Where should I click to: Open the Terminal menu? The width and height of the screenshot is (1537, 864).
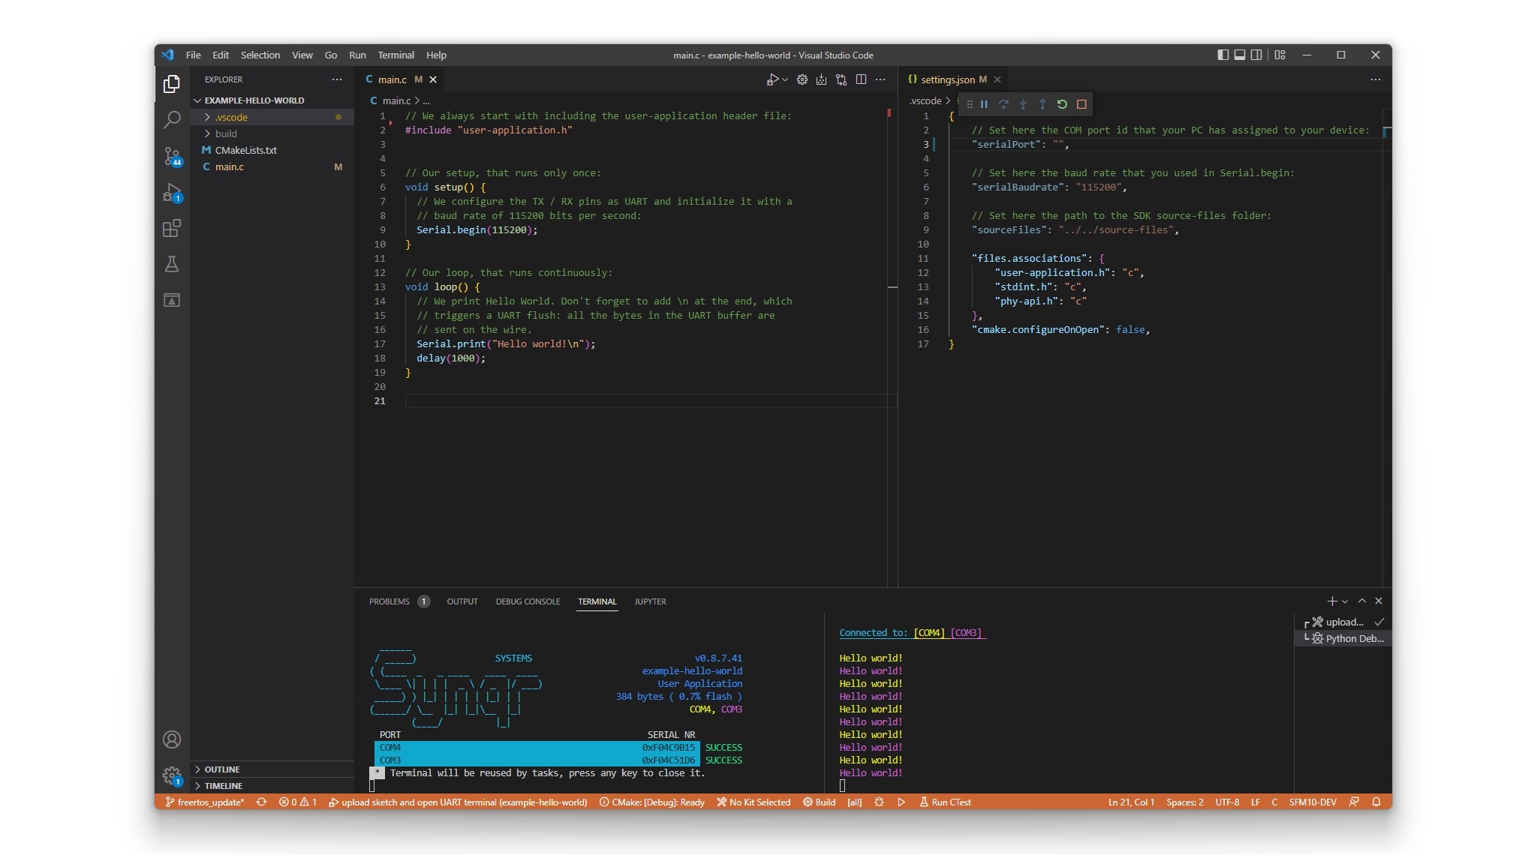click(396, 55)
